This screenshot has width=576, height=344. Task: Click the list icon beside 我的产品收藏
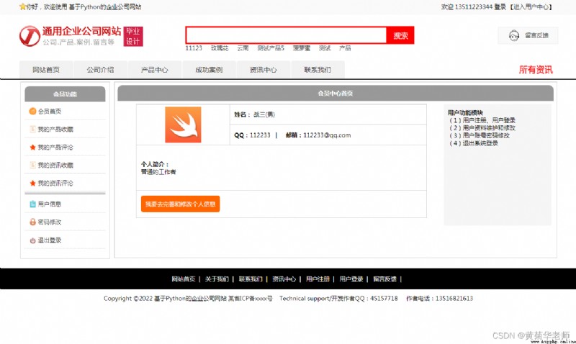click(x=32, y=130)
